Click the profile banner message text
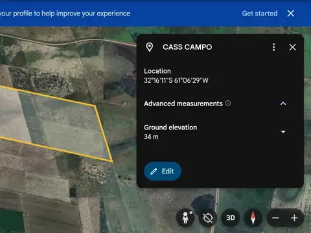The image size is (311, 233). click(x=65, y=14)
